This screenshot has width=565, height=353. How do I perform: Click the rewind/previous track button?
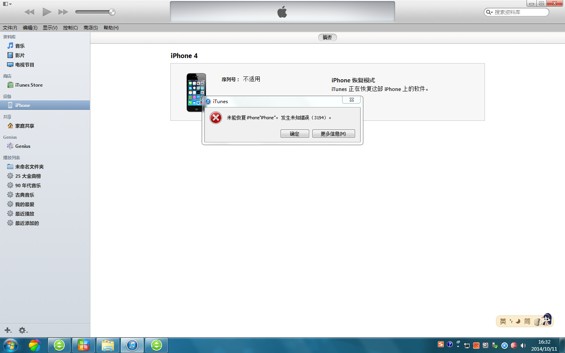tap(29, 12)
